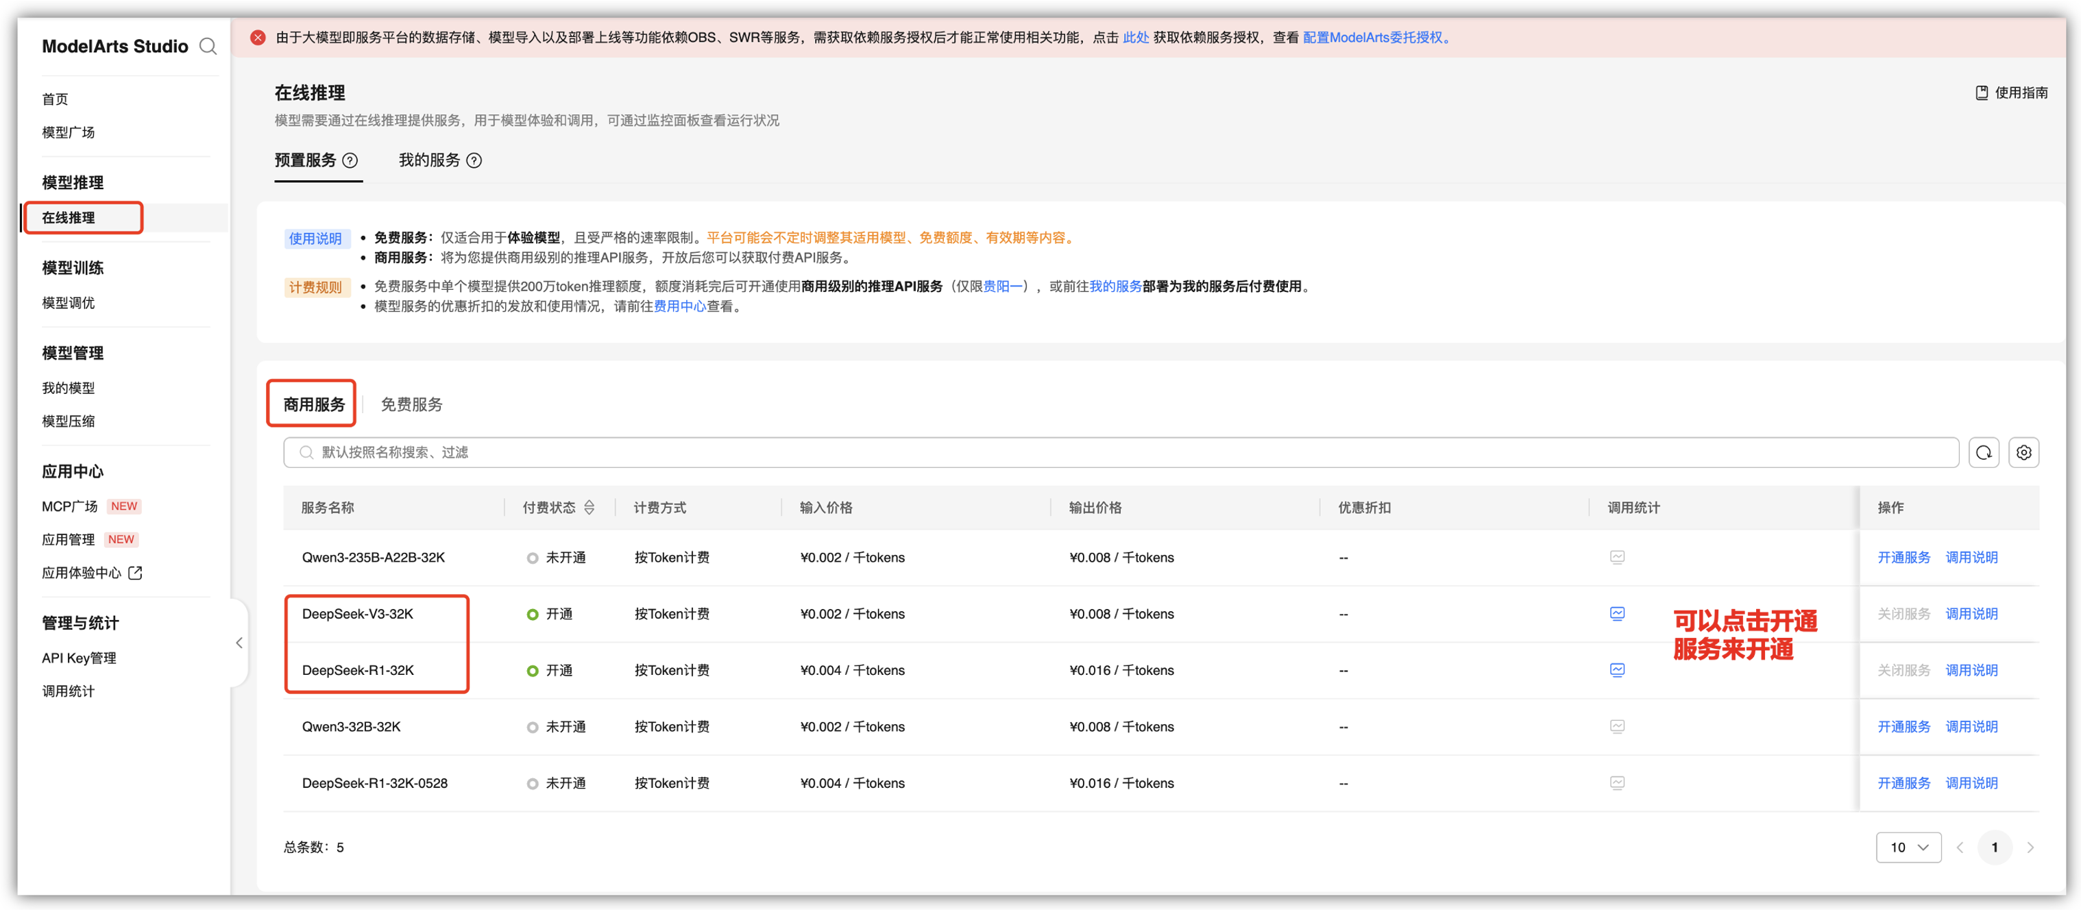Open the page size dropdown showing 10
The image size is (2081, 914).
point(1908,848)
